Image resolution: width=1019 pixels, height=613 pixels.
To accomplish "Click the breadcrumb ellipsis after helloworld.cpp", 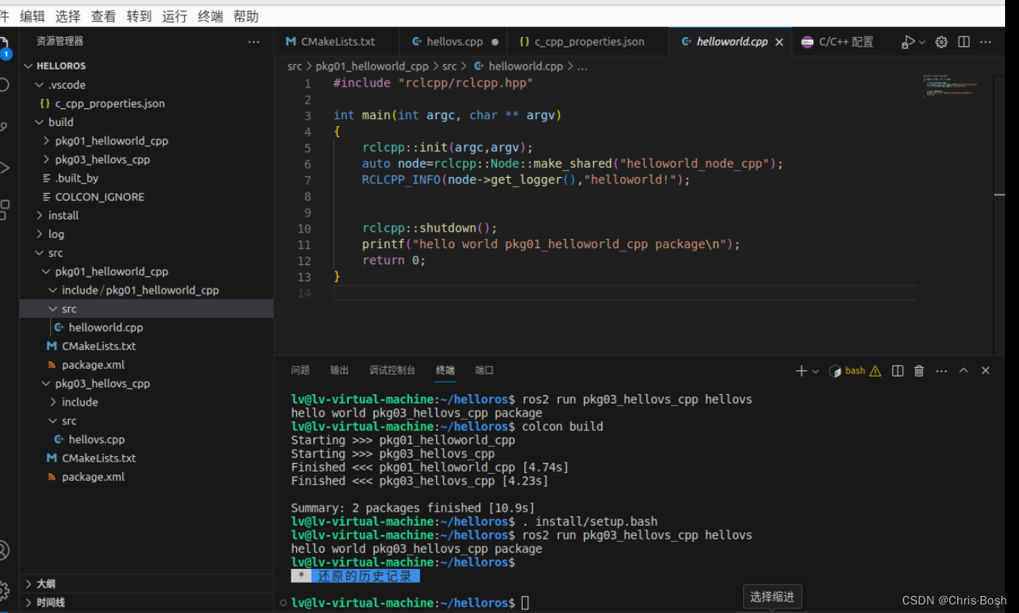I will (x=582, y=66).
